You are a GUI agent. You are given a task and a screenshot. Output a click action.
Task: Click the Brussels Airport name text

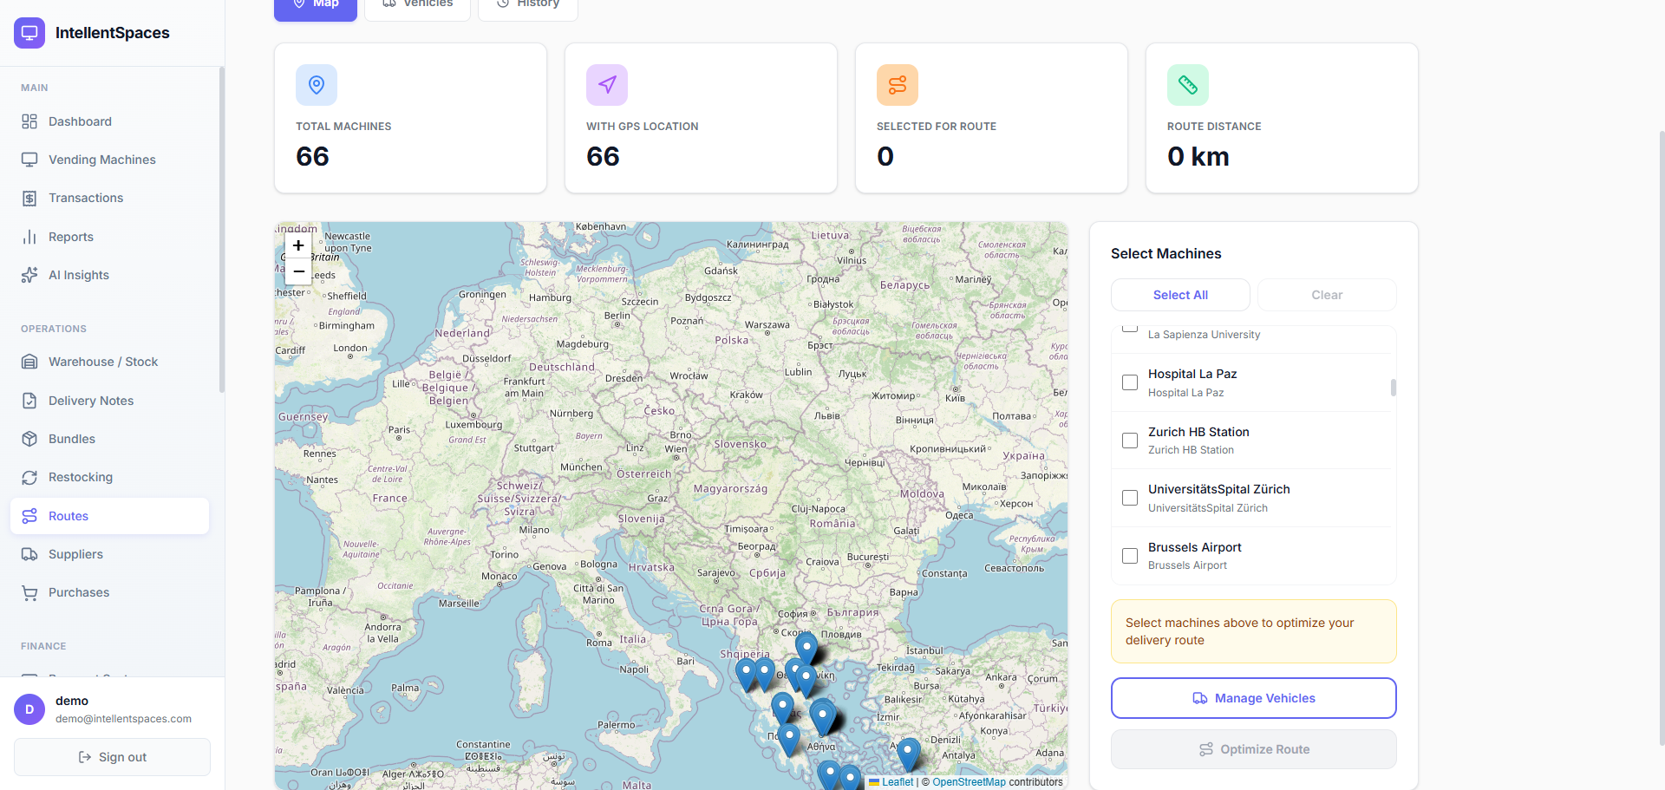(x=1194, y=547)
